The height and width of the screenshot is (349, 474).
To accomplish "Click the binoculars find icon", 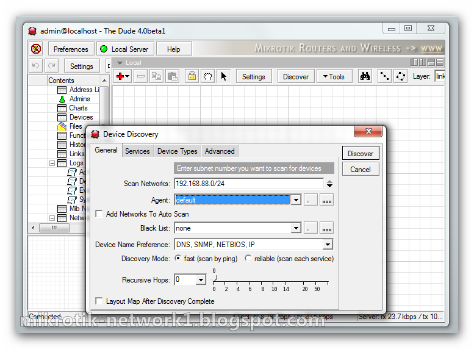I will (x=365, y=76).
